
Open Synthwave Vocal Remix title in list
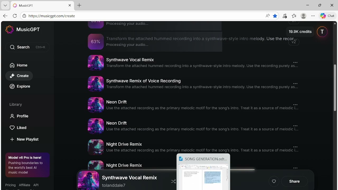(130, 60)
